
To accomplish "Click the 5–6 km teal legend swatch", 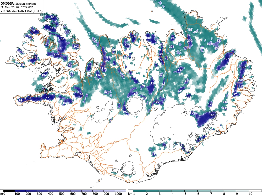I will 191,191.
